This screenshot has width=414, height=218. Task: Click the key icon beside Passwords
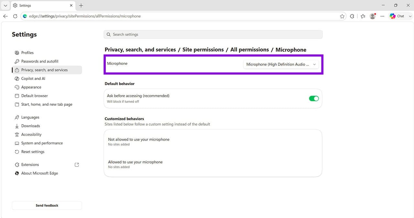(x=17, y=61)
